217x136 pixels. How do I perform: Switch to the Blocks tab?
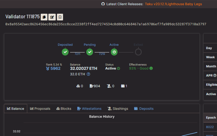point(64,109)
